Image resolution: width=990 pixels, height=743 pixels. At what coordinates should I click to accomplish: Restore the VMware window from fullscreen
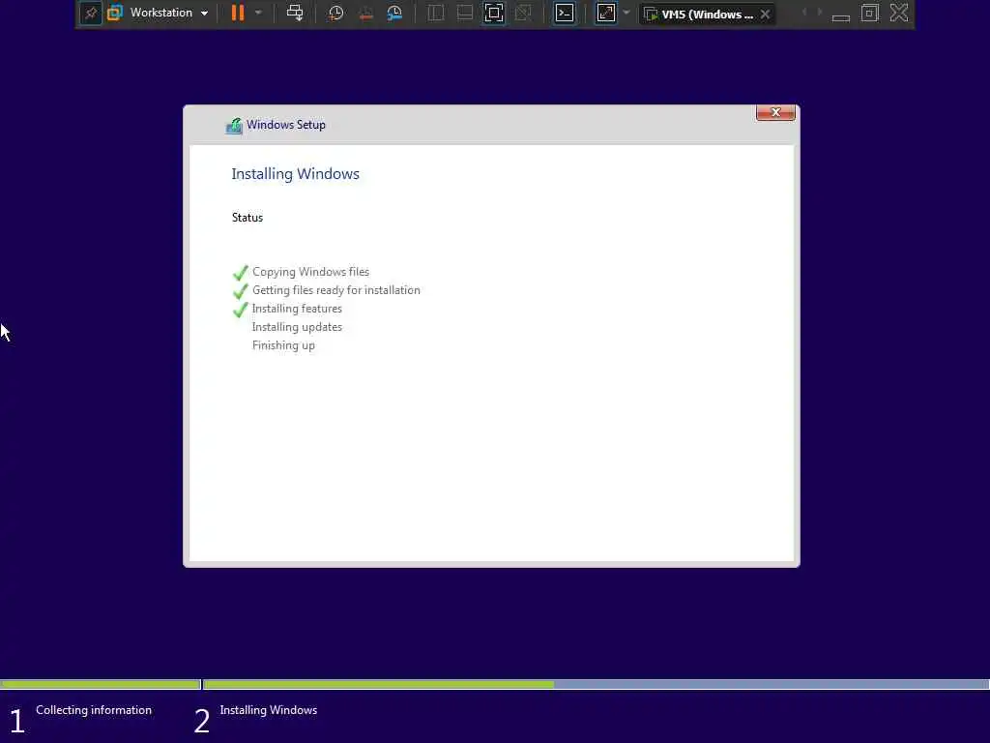point(870,13)
